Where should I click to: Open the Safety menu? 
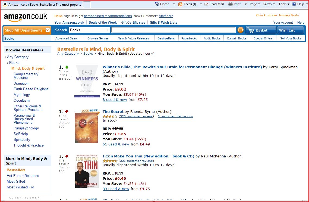(269, 4)
